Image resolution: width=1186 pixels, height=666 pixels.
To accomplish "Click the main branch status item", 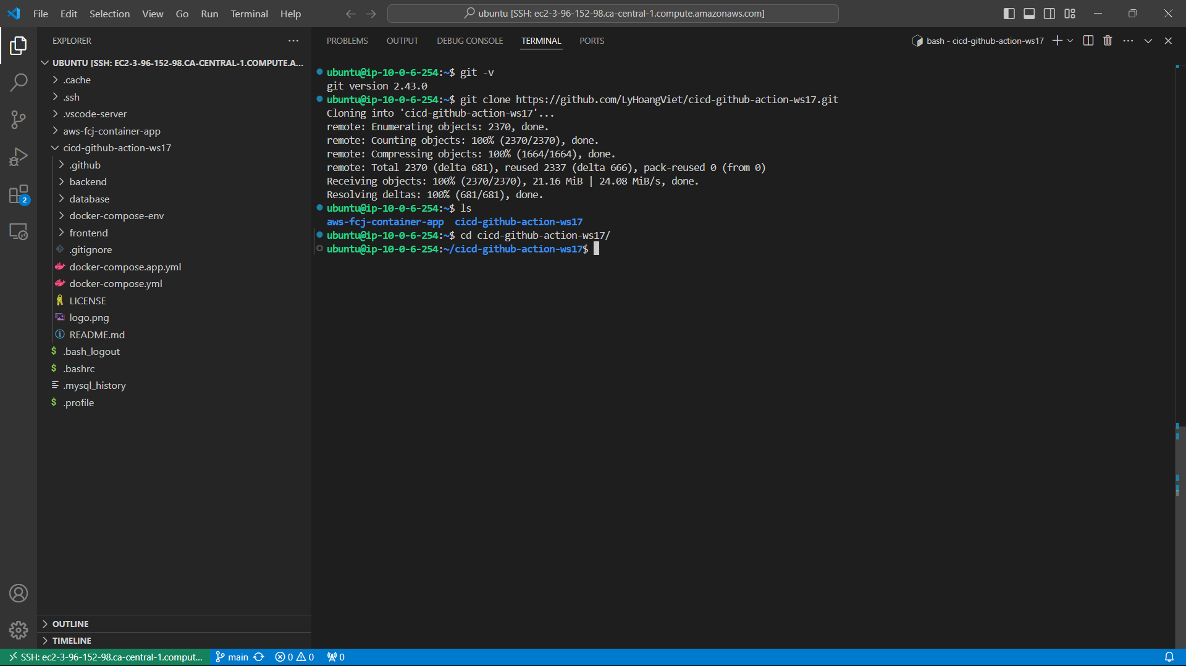I will (x=232, y=657).
